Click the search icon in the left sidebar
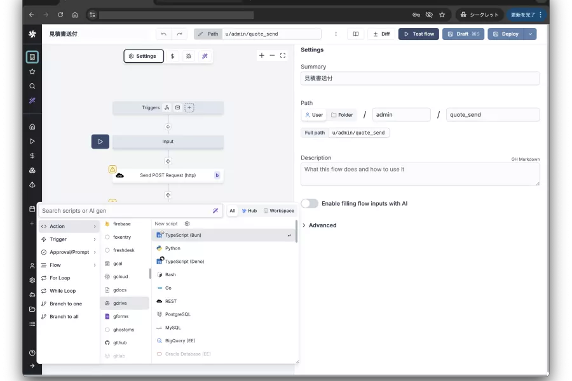 click(32, 86)
